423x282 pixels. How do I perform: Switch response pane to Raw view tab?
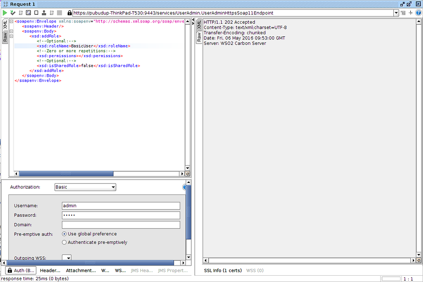(199, 37)
